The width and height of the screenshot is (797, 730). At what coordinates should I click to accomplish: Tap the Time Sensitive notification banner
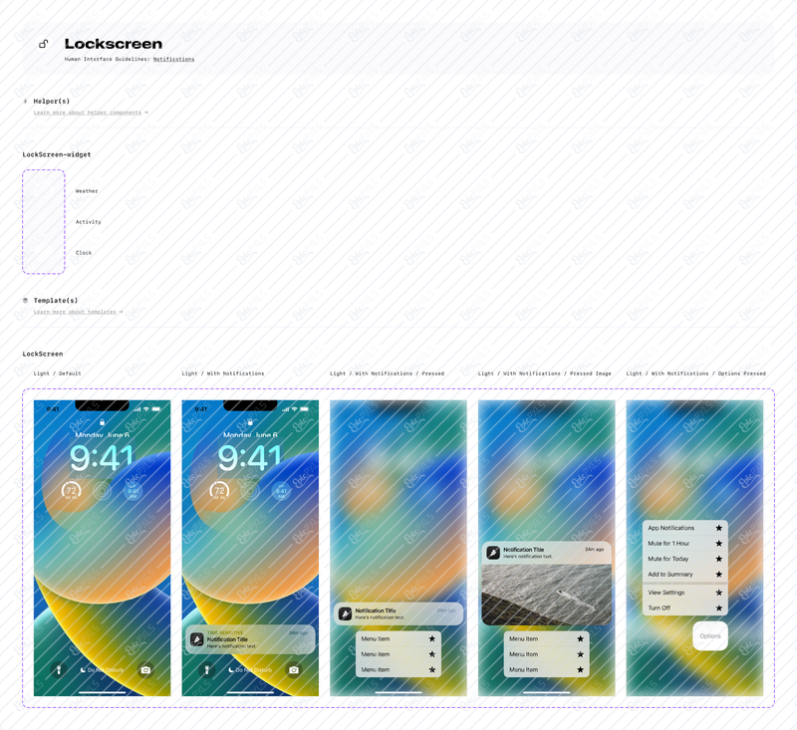pyautogui.click(x=250, y=639)
